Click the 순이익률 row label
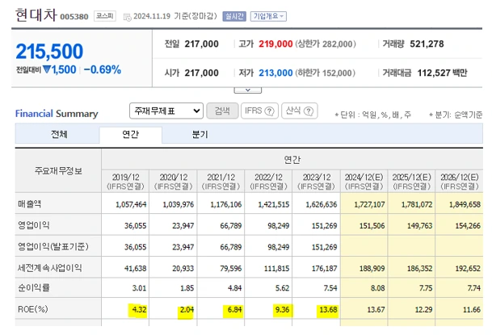This screenshot has height=335, width=492. 34,287
